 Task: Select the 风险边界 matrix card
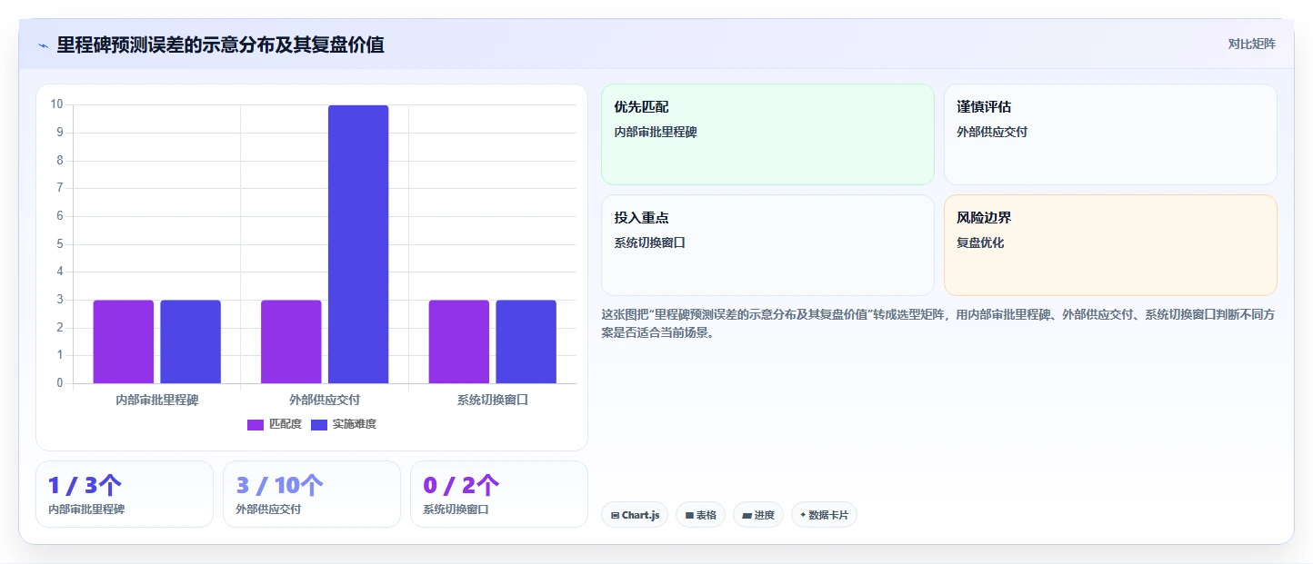[1110, 245]
